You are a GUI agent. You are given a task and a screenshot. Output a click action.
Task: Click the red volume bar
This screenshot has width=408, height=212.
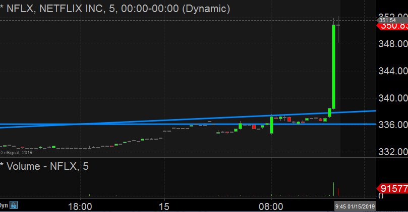[338, 192]
